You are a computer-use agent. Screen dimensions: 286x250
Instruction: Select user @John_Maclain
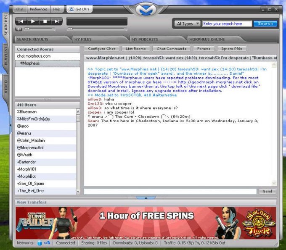(45, 140)
